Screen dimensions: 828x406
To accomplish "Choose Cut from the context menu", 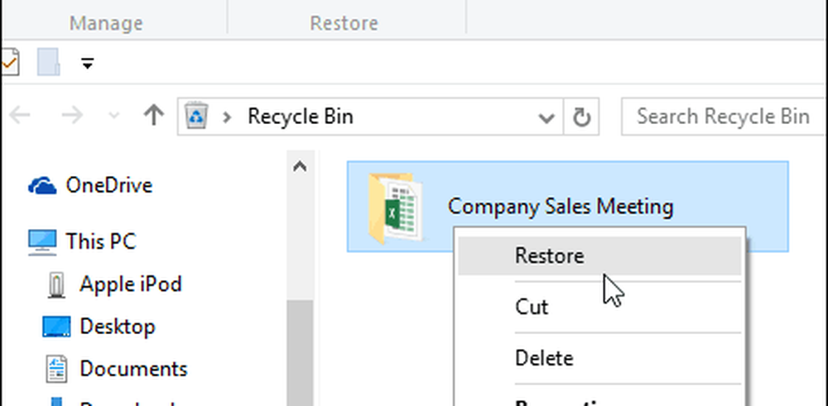I will pyautogui.click(x=532, y=307).
